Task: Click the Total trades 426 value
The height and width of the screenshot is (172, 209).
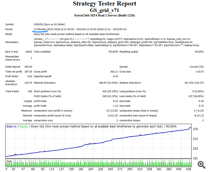Action: 30,92
